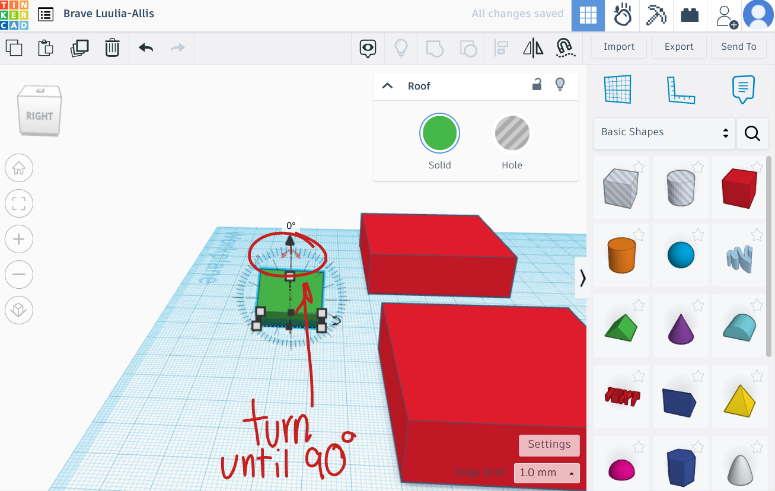This screenshot has width=775, height=491.
Task: Fit all shapes in view
Action: point(19,204)
